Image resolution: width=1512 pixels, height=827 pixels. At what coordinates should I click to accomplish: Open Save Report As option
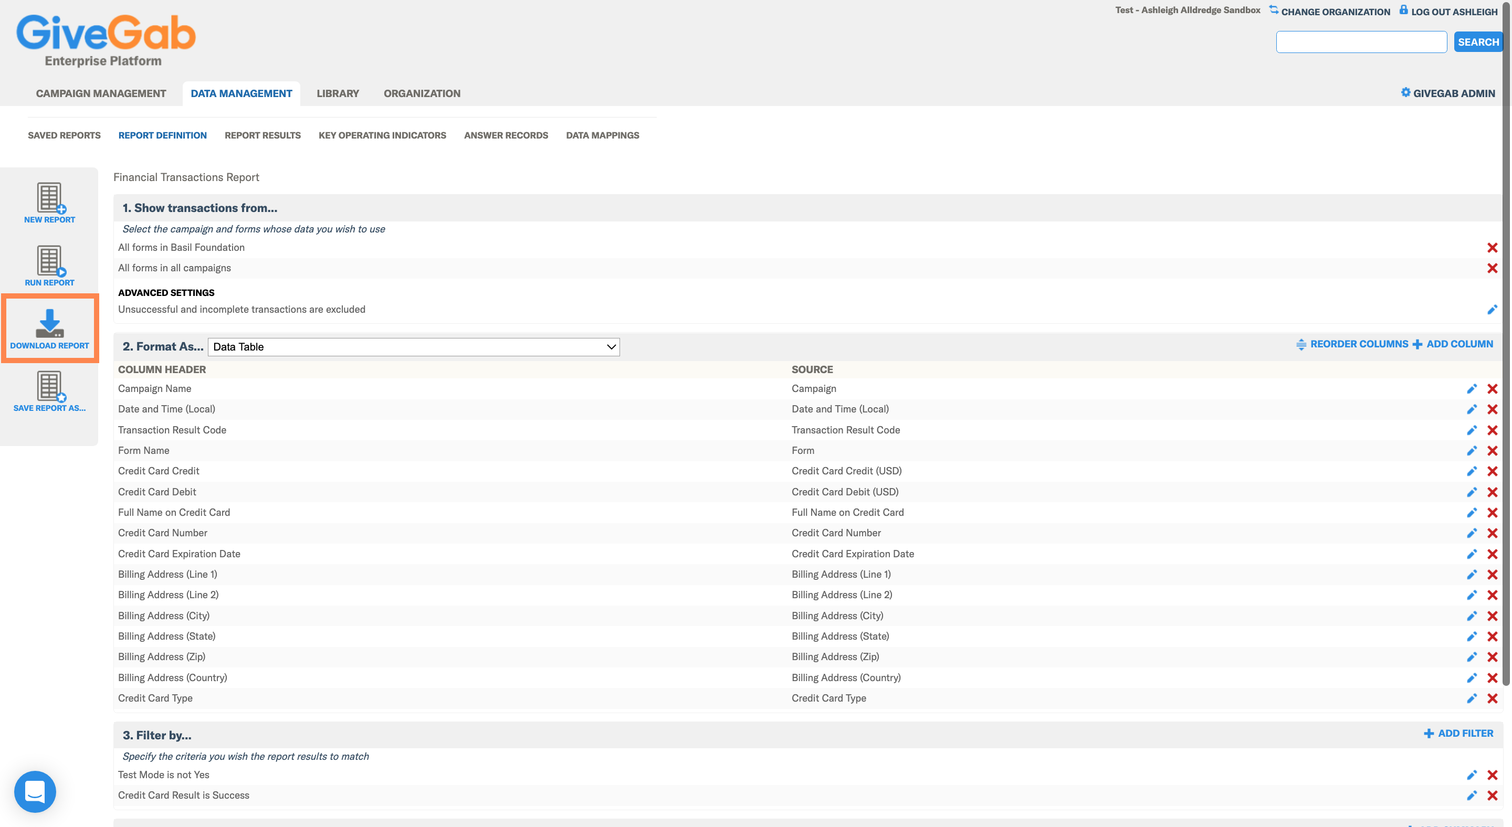tap(49, 391)
